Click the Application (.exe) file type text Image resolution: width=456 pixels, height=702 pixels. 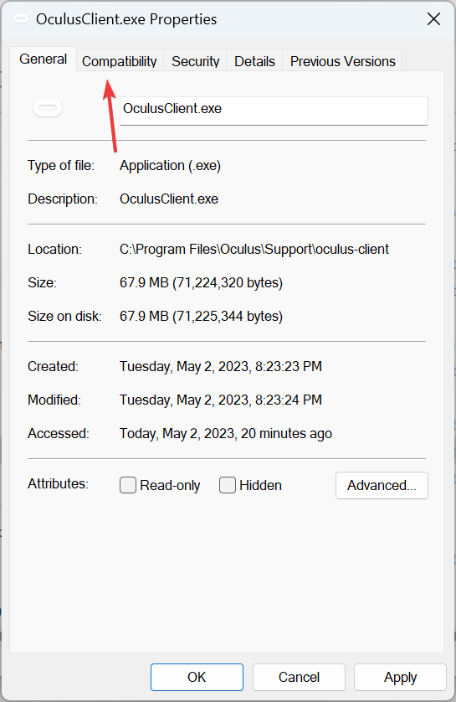point(170,166)
